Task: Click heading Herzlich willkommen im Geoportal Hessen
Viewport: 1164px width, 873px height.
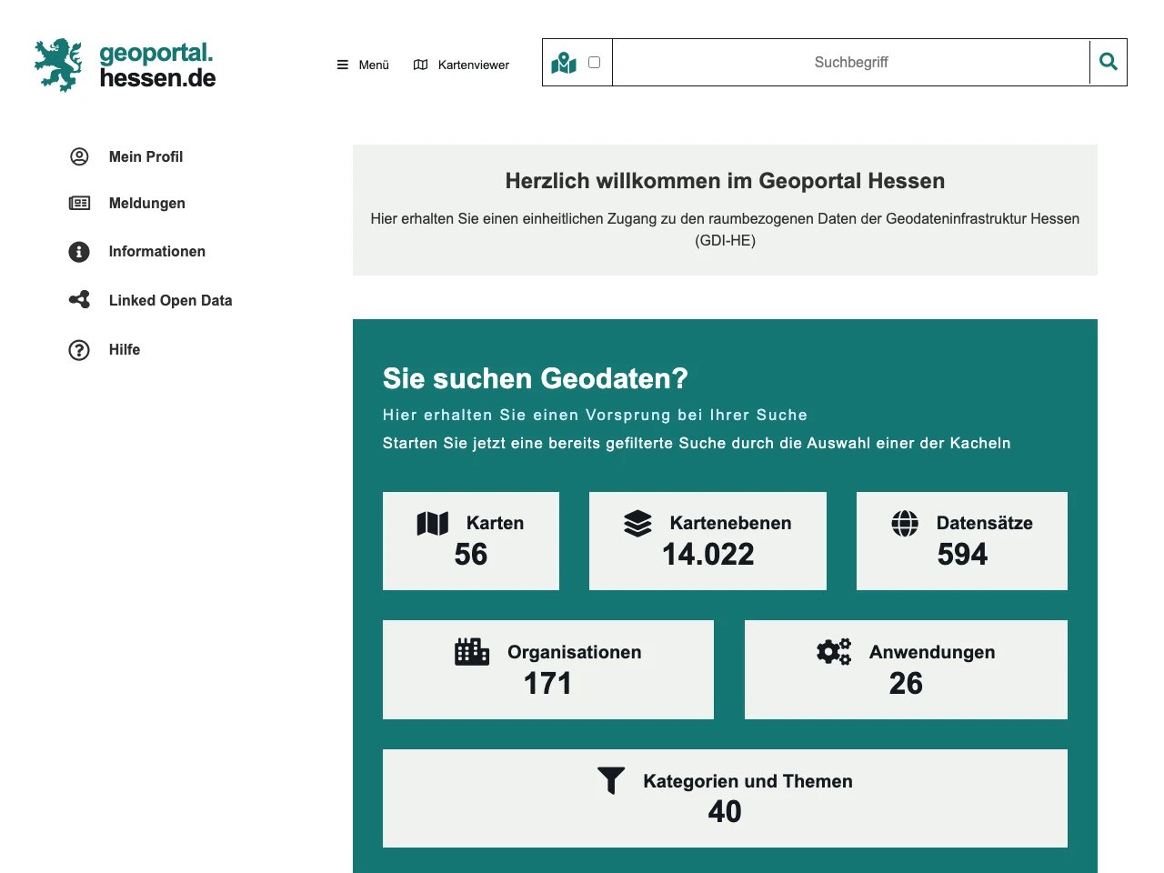Action: click(725, 181)
